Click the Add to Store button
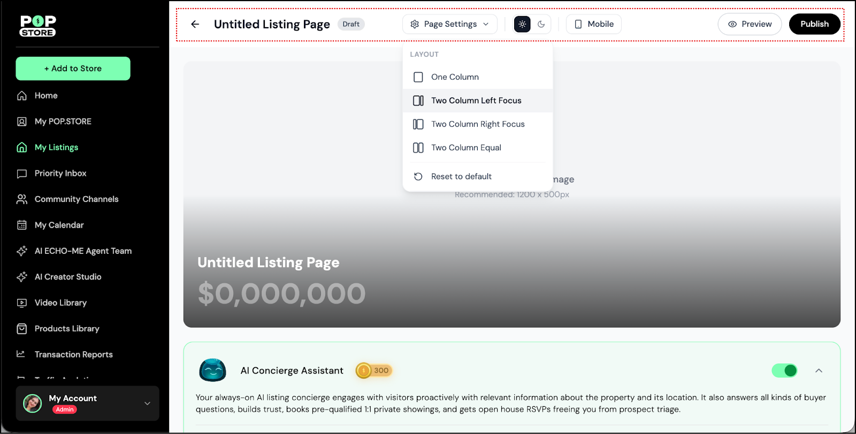856x434 pixels. 73,68
